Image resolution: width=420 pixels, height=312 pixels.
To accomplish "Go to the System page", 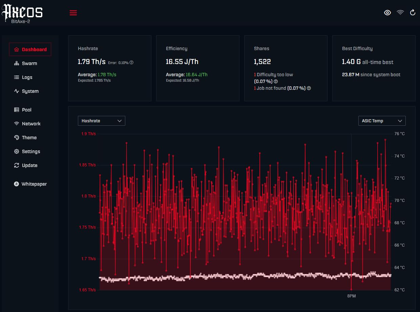I will point(26,91).
